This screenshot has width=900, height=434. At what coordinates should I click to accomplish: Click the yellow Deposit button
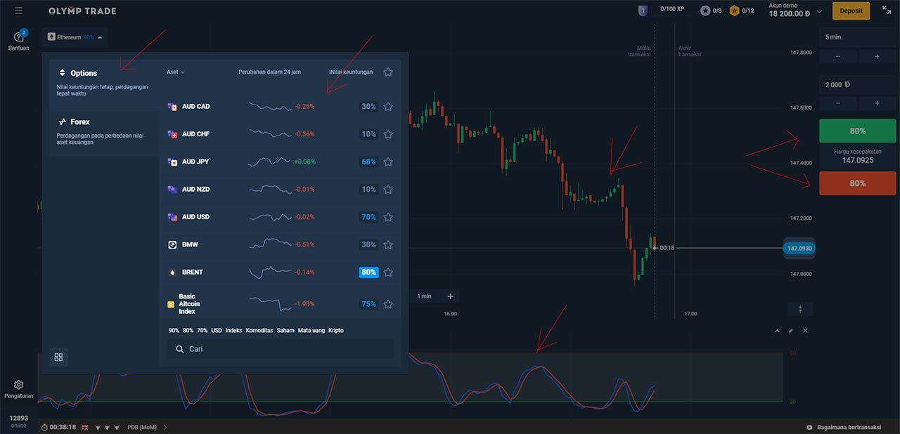pos(851,11)
